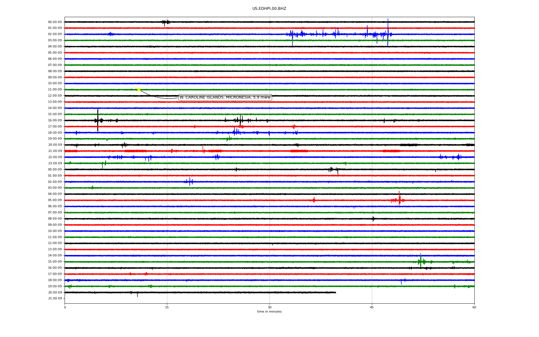Click the first 00:00:09 trace time label
539x337 pixels.
[55, 22]
